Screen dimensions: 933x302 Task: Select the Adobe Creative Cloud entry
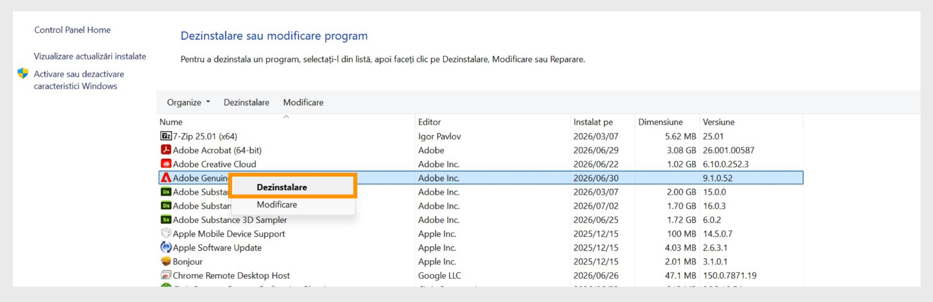(x=214, y=164)
